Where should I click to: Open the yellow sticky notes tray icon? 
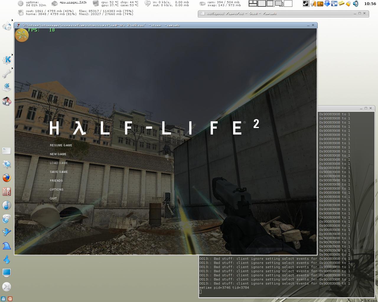341,4
